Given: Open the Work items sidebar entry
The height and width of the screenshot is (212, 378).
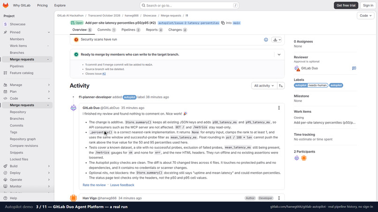Looking at the screenshot, I should [18, 46].
